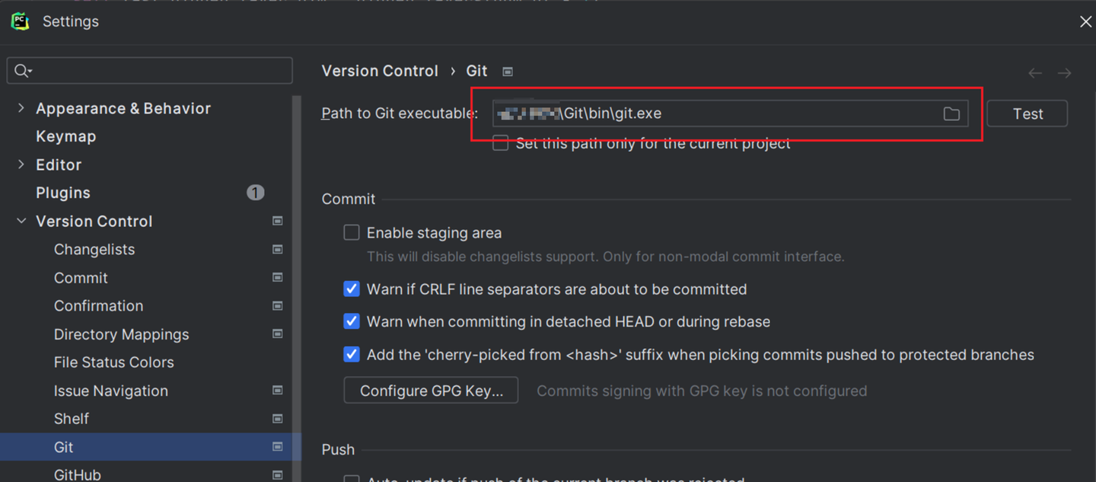Click project icon beside Directory Mappings
This screenshot has height=482, width=1096.
[x=278, y=334]
